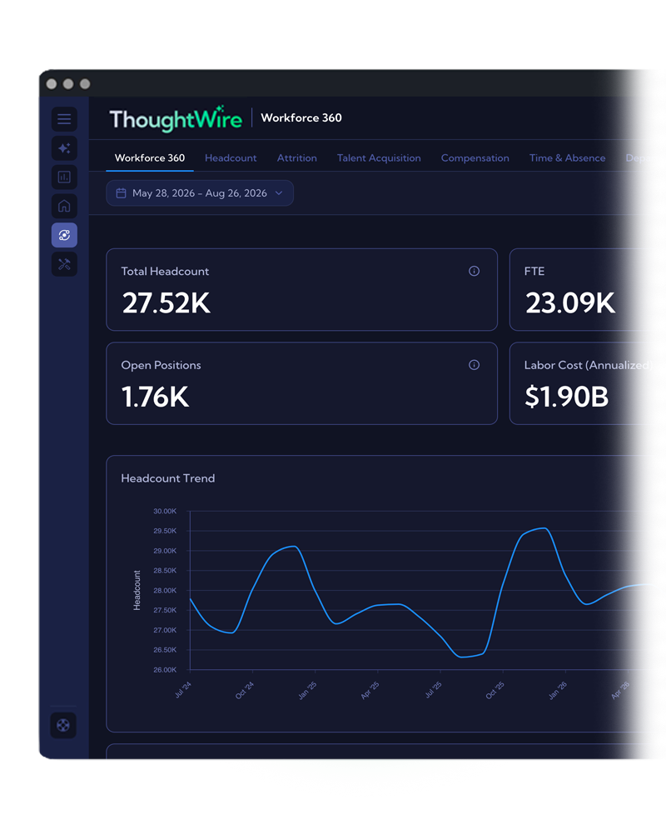Click the calendar icon in date picker
This screenshot has height=830, width=666.
point(122,193)
